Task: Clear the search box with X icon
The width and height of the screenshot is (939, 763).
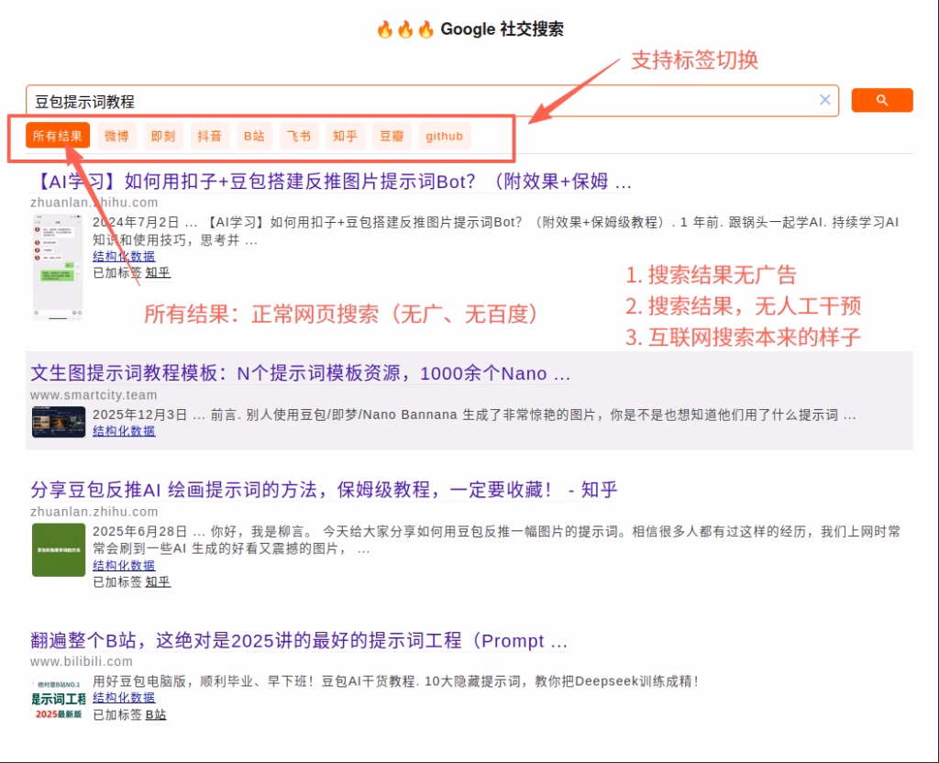Action: click(x=824, y=100)
